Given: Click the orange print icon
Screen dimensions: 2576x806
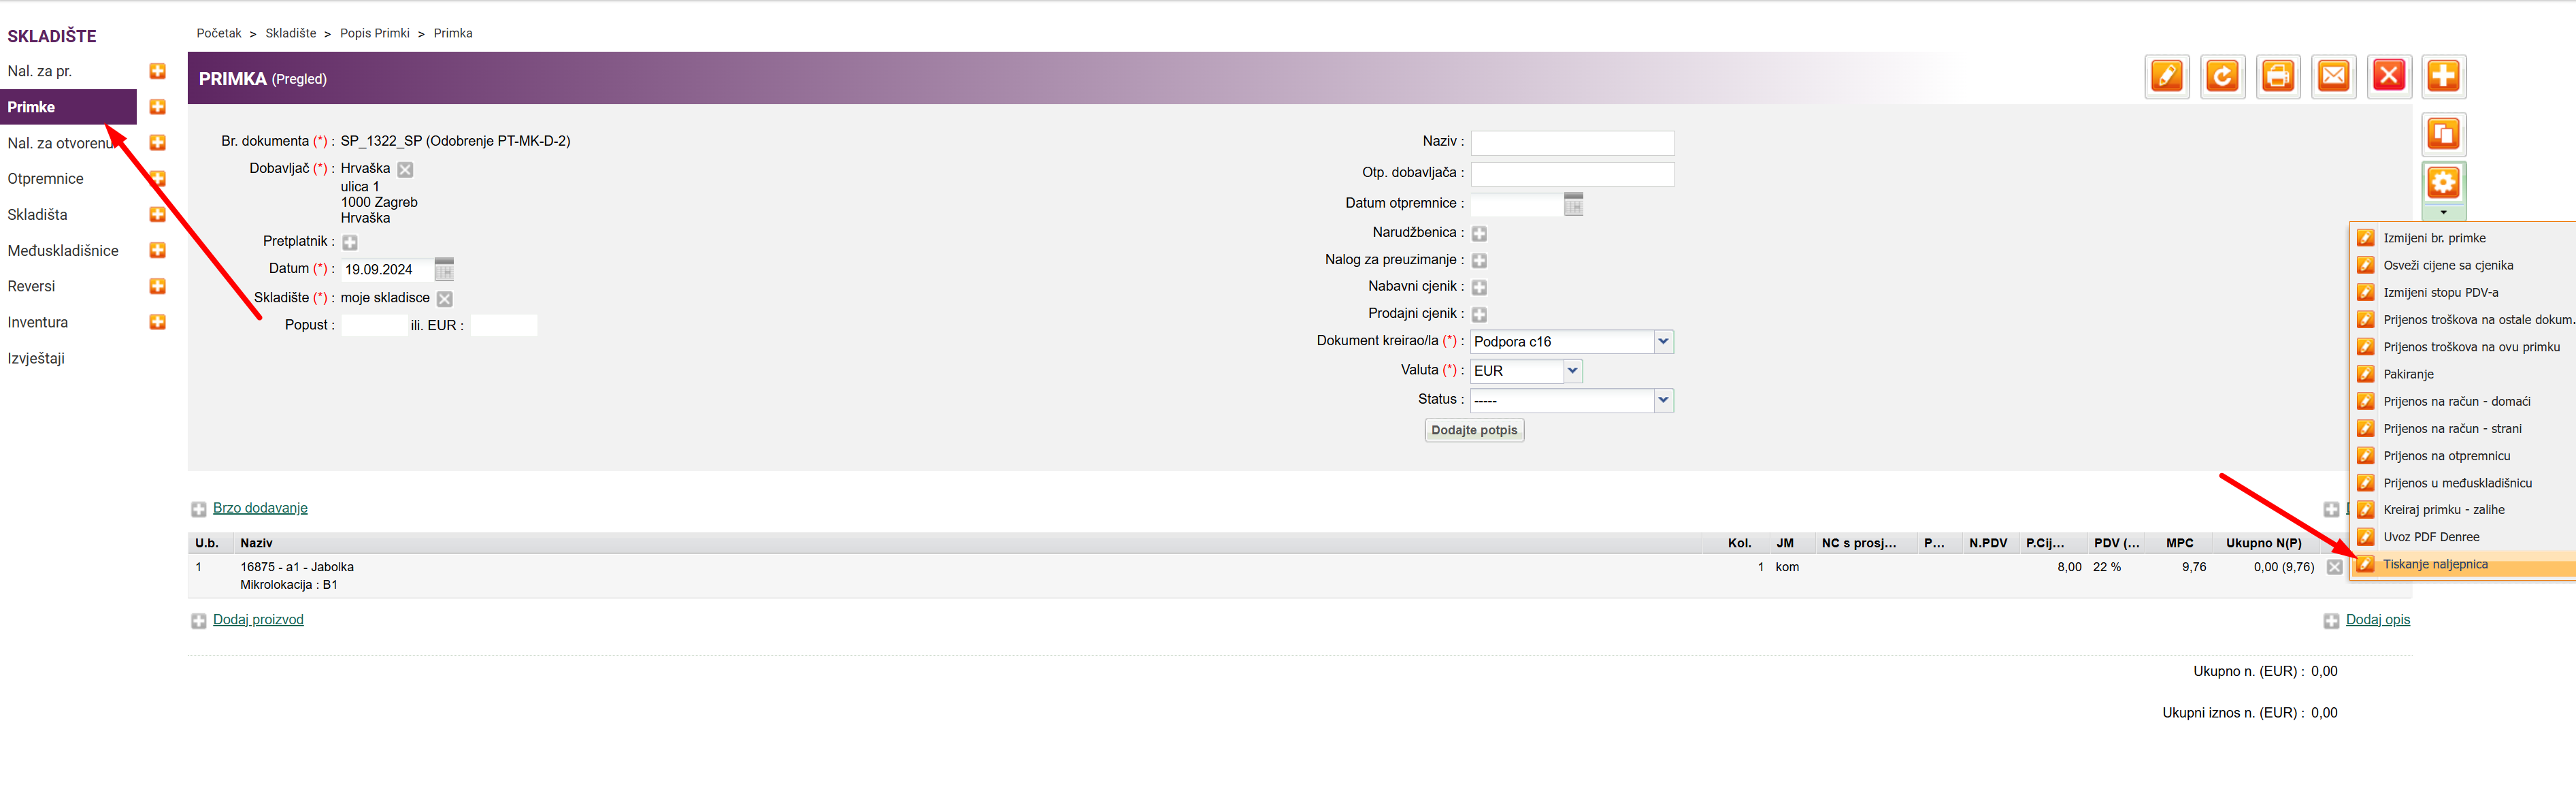Looking at the screenshot, I should pyautogui.click(x=2278, y=77).
